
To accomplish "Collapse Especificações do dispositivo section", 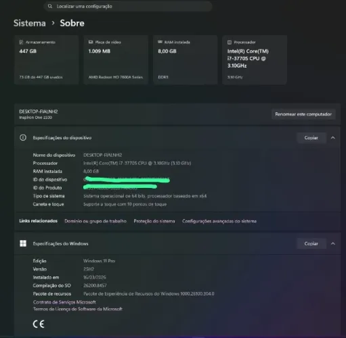I will point(333,138).
